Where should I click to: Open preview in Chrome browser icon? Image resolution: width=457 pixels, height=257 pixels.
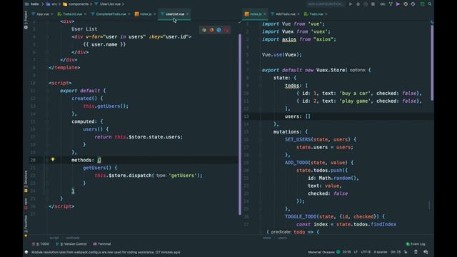pos(204,30)
